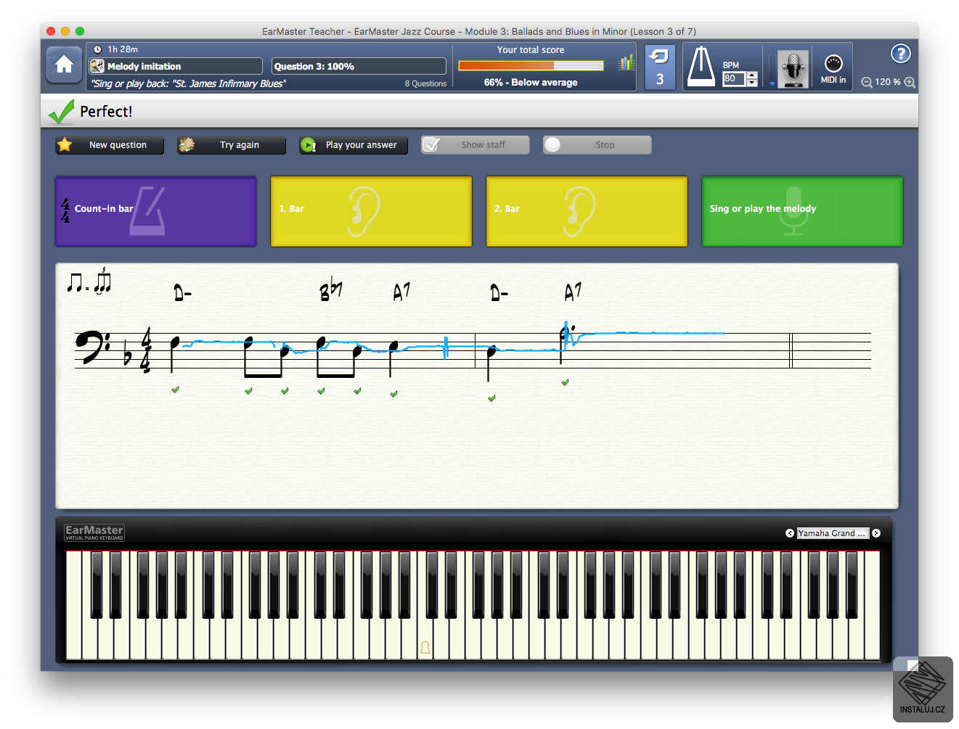Click the first D- chord symbol

pos(183,292)
